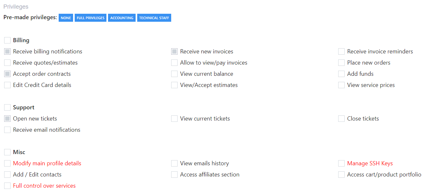
Task: Check the Close tickets option
Action: coord(341,119)
